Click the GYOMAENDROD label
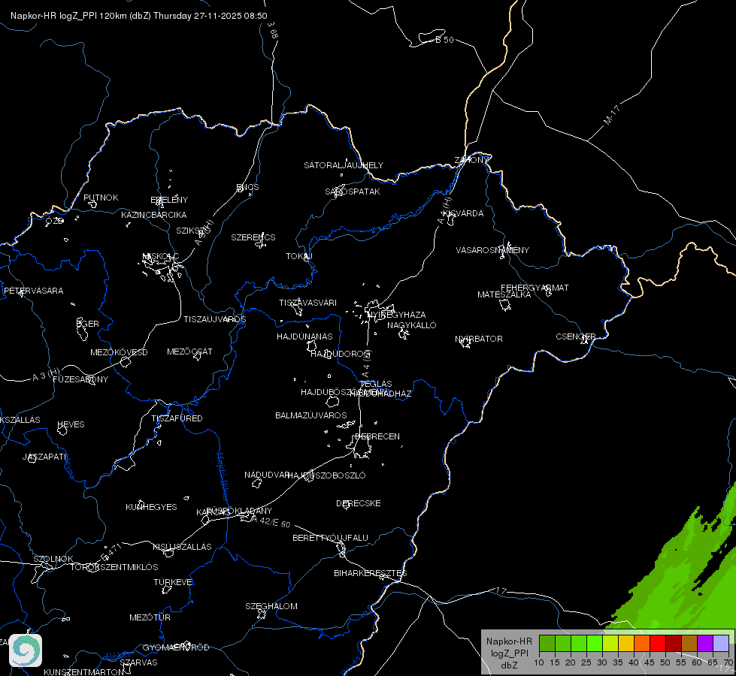 tap(176, 647)
